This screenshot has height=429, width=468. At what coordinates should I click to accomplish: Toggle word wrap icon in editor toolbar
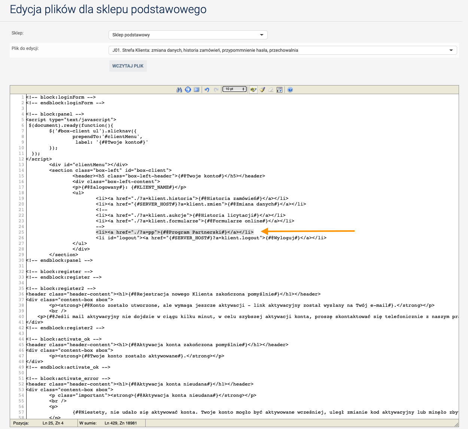(x=279, y=90)
